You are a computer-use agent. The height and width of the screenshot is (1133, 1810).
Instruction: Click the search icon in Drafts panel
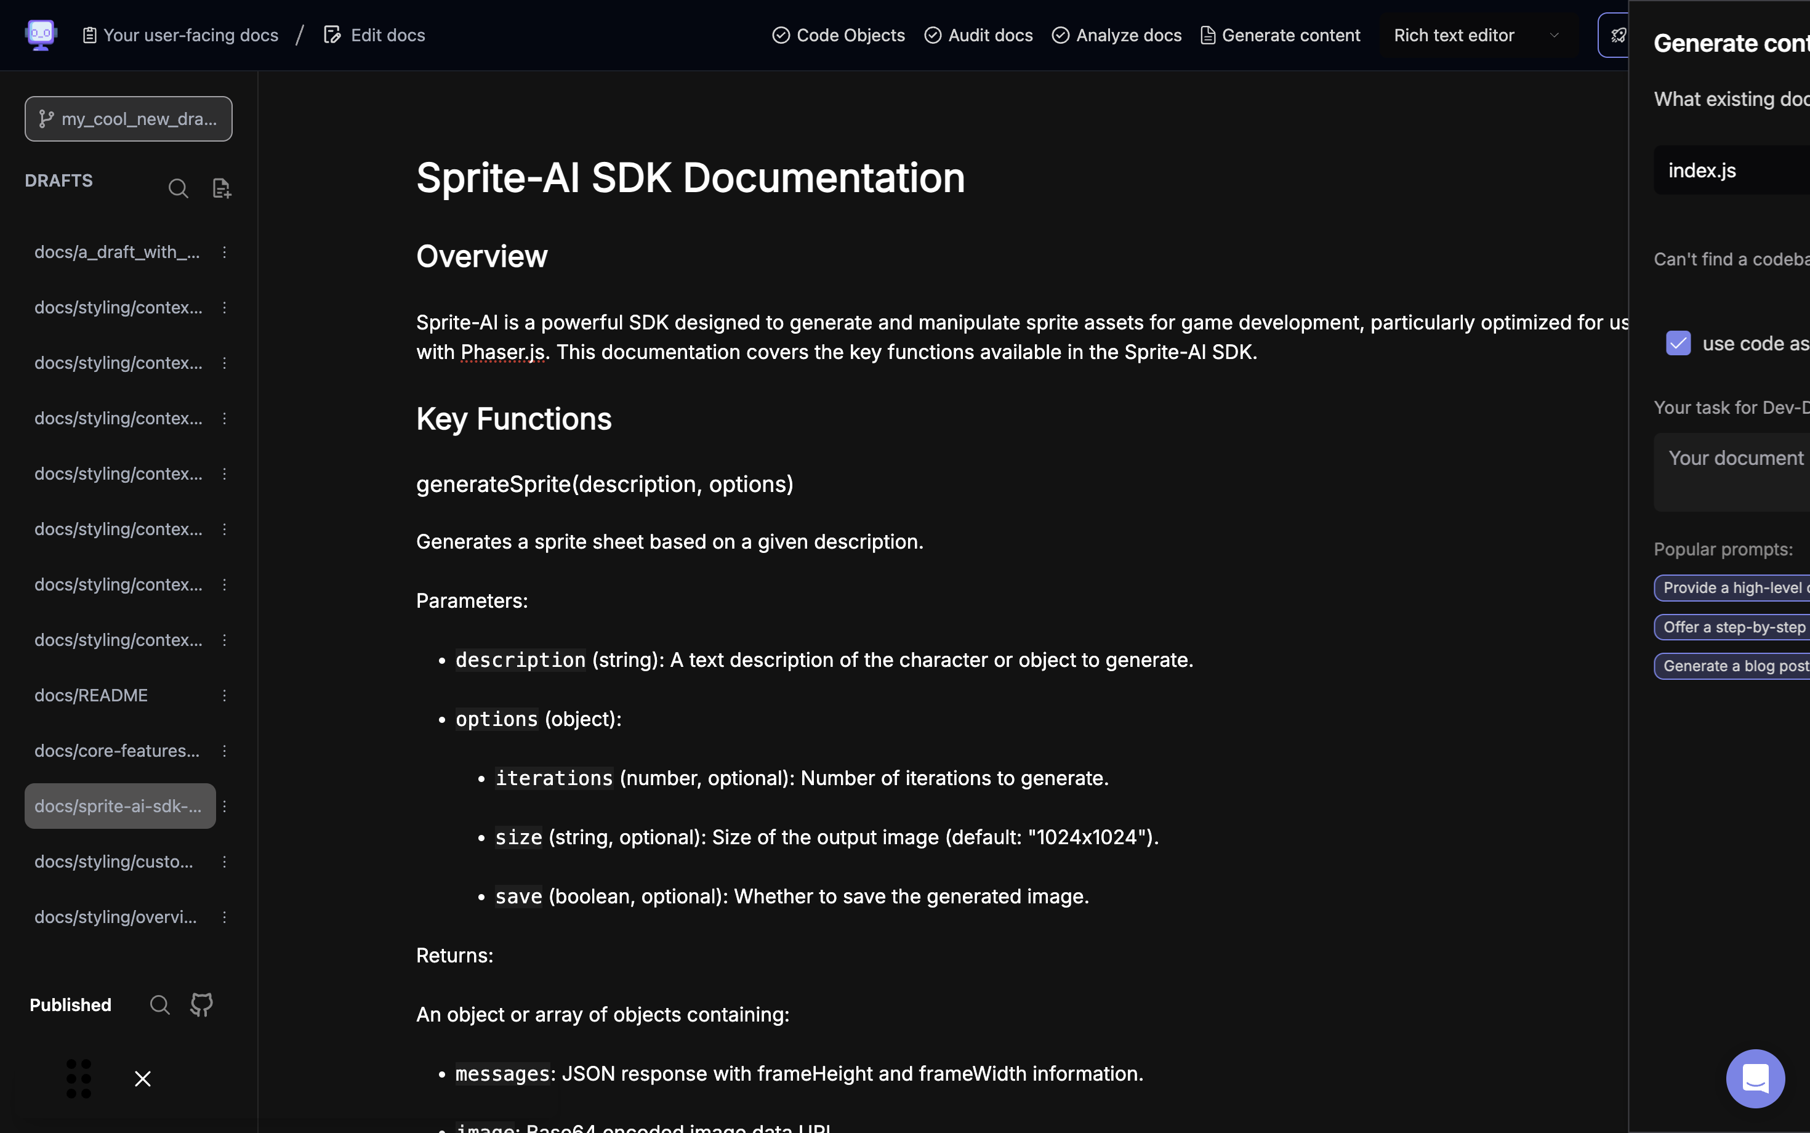coord(177,188)
